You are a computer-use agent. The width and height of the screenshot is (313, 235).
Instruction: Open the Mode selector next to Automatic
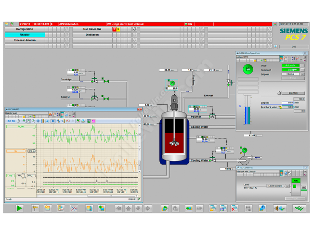(302, 65)
